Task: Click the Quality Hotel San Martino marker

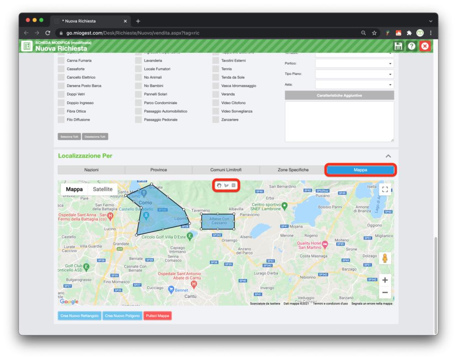Action: (325, 244)
